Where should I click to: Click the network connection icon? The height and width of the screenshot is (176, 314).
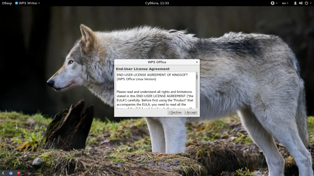coord(295,3)
